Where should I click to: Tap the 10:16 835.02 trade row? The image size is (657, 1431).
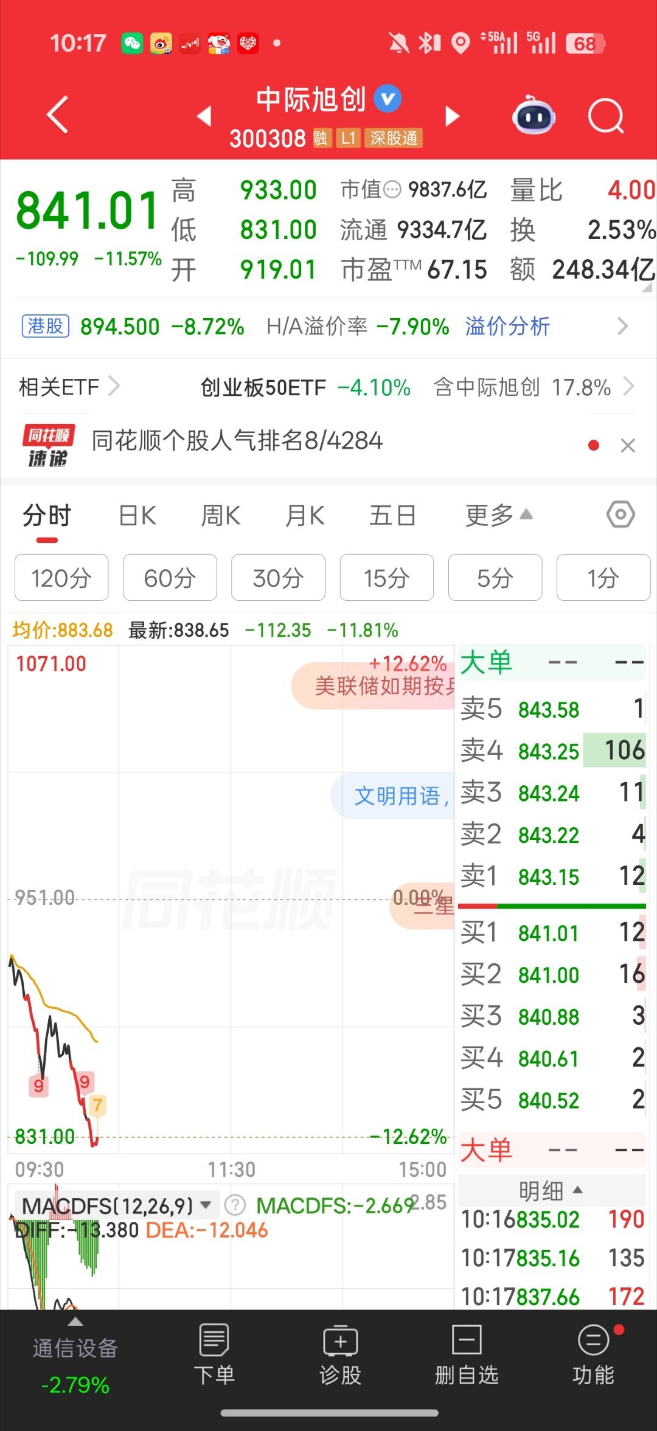click(x=552, y=1219)
